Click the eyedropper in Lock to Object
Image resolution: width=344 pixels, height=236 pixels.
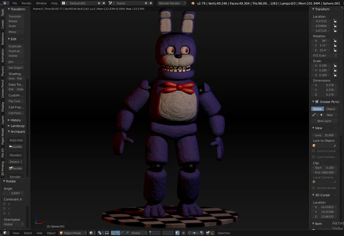[x=335, y=146]
